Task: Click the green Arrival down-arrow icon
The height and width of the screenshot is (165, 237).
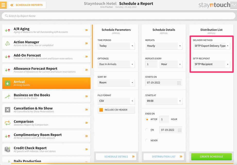Action: pos(7,83)
